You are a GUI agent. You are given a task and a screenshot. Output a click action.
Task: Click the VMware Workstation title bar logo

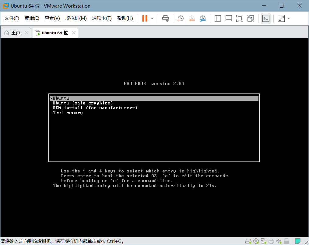point(6,6)
